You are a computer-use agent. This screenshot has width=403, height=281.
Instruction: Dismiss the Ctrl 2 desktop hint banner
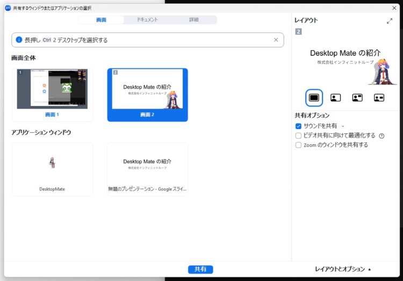click(x=276, y=40)
